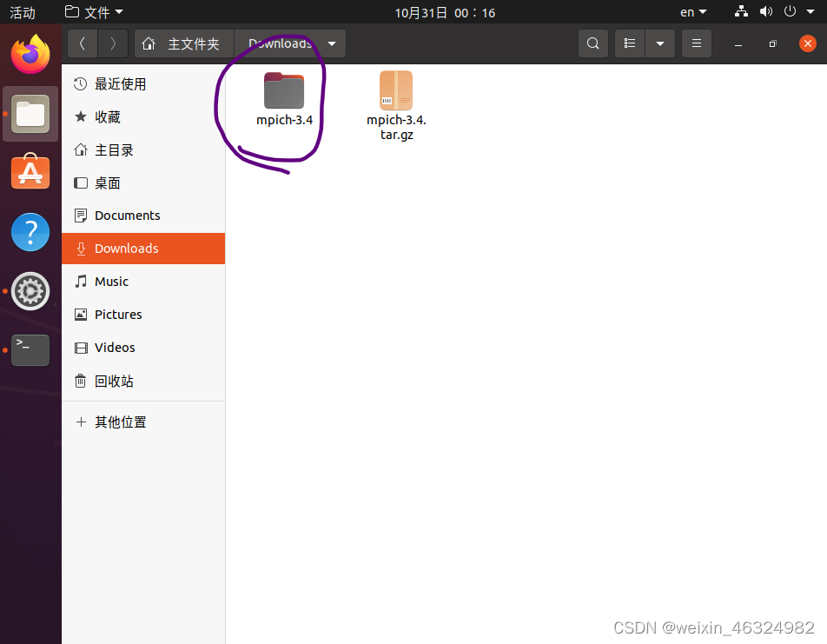
Task: Mute sound via the speaker icon
Action: (x=765, y=11)
